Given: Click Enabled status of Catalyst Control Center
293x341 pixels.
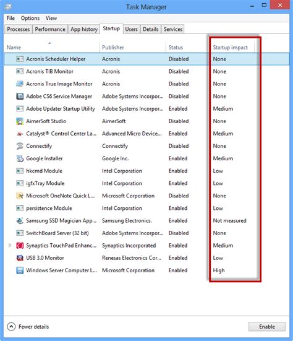Looking at the screenshot, I should point(178,134).
